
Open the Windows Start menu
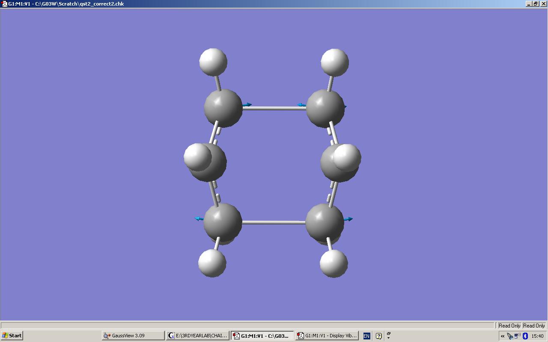click(12, 336)
